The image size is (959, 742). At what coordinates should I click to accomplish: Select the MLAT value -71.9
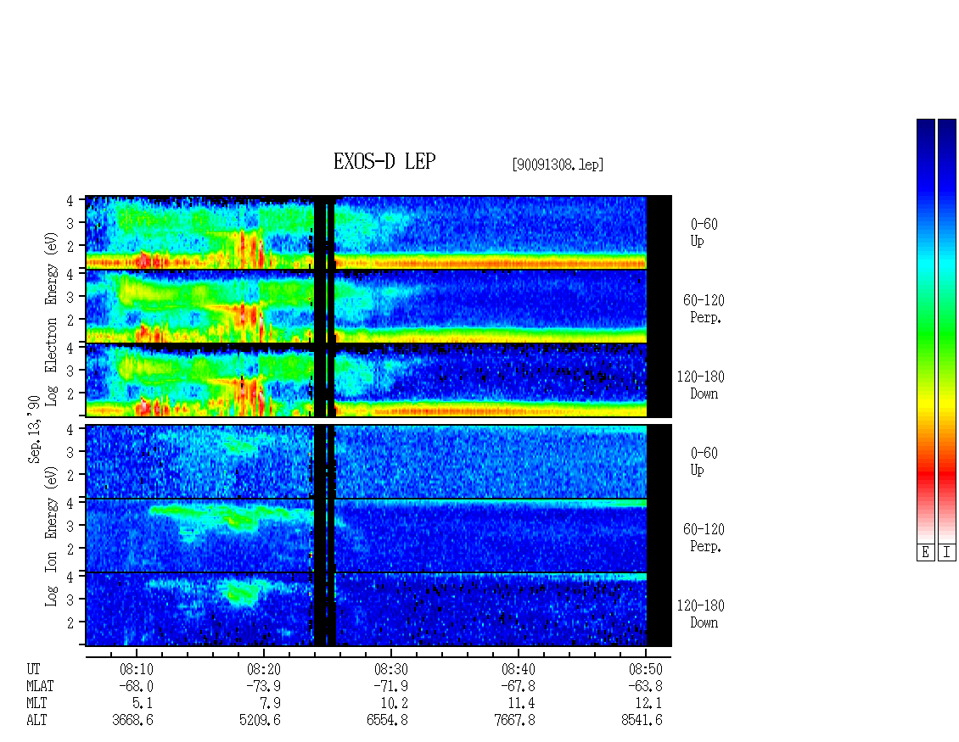pos(391,686)
